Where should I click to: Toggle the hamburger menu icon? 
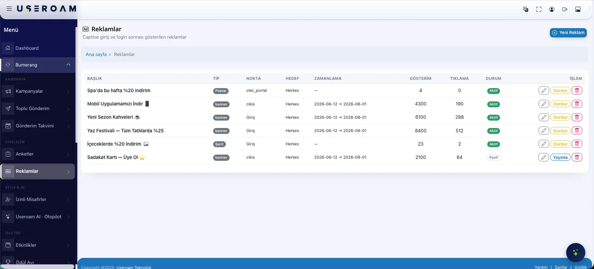click(9, 9)
